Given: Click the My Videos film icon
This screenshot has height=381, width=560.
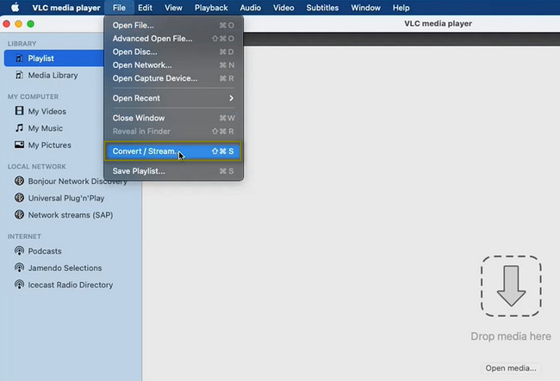Looking at the screenshot, I should click(x=19, y=111).
